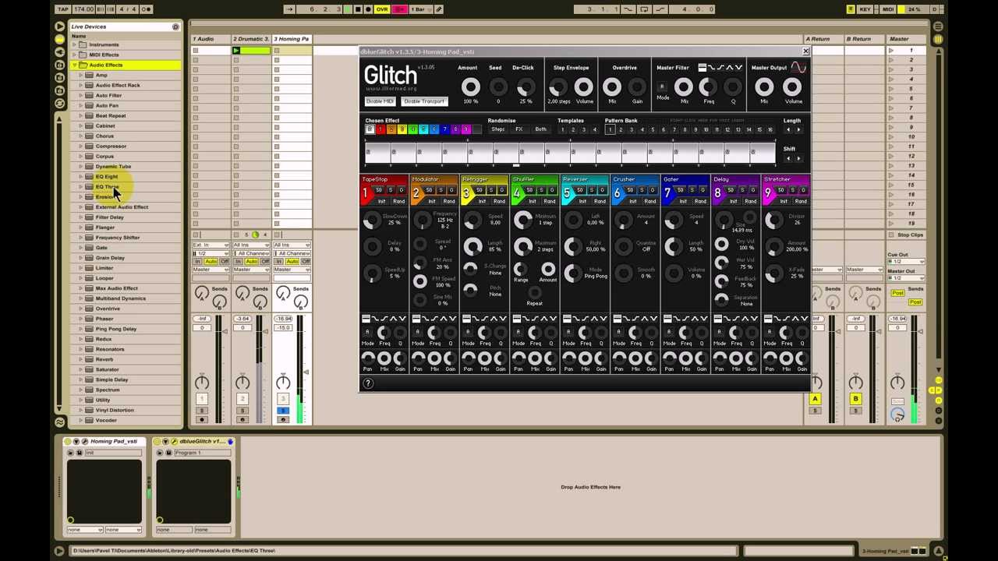Click the Shuffler effect 4 icon
This screenshot has height=561, width=998.
tap(517, 193)
